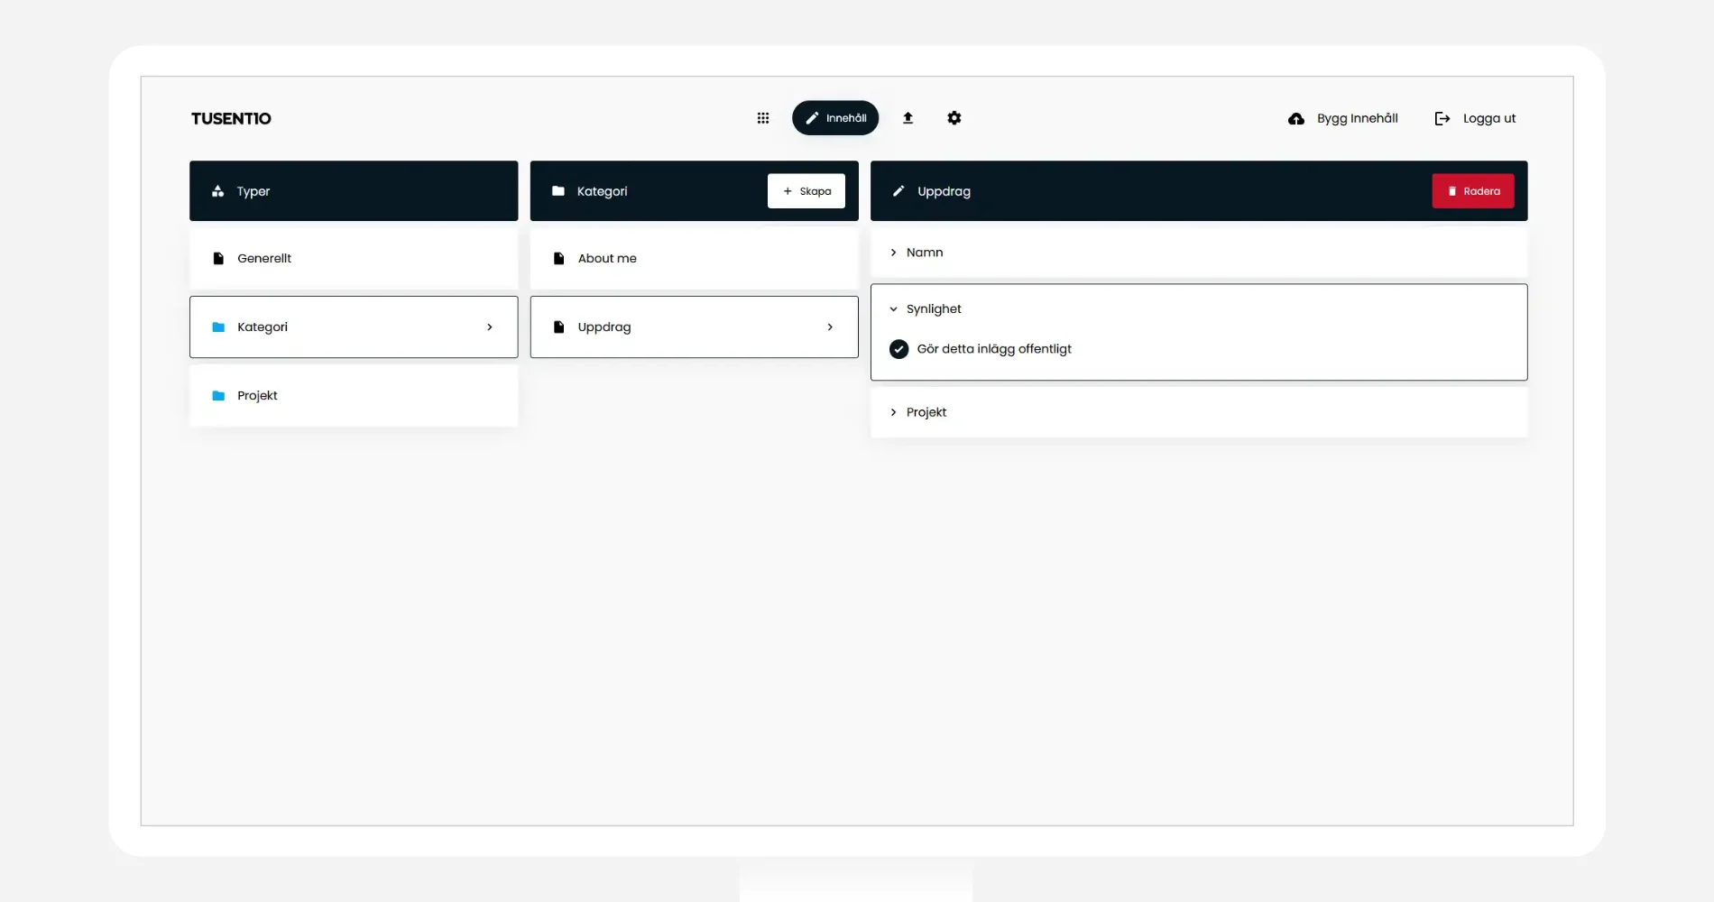The image size is (1714, 902).
Task: Click the Bygg Innehåll link
Action: (x=1356, y=119)
